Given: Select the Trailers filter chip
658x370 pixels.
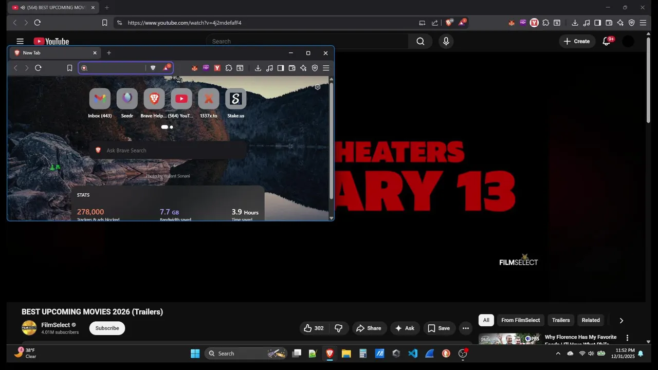Looking at the screenshot, I should (561, 320).
